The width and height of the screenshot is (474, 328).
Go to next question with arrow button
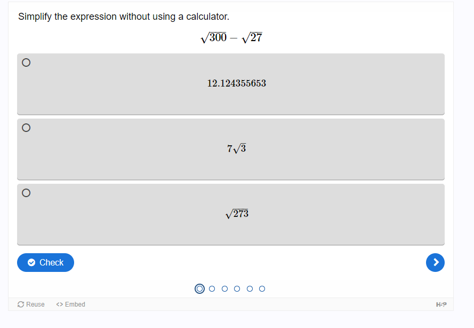click(435, 262)
